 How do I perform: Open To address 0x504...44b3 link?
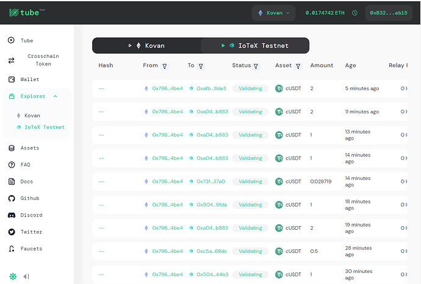(x=212, y=274)
